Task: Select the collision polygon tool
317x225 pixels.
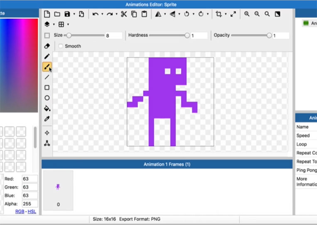Action: click(47, 143)
